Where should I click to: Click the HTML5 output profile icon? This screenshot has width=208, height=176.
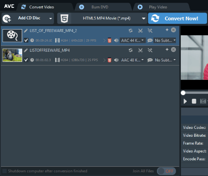(64, 18)
